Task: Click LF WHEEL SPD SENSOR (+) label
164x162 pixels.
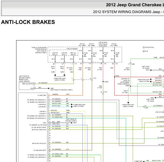Action: pyautogui.click(x=37, y=155)
